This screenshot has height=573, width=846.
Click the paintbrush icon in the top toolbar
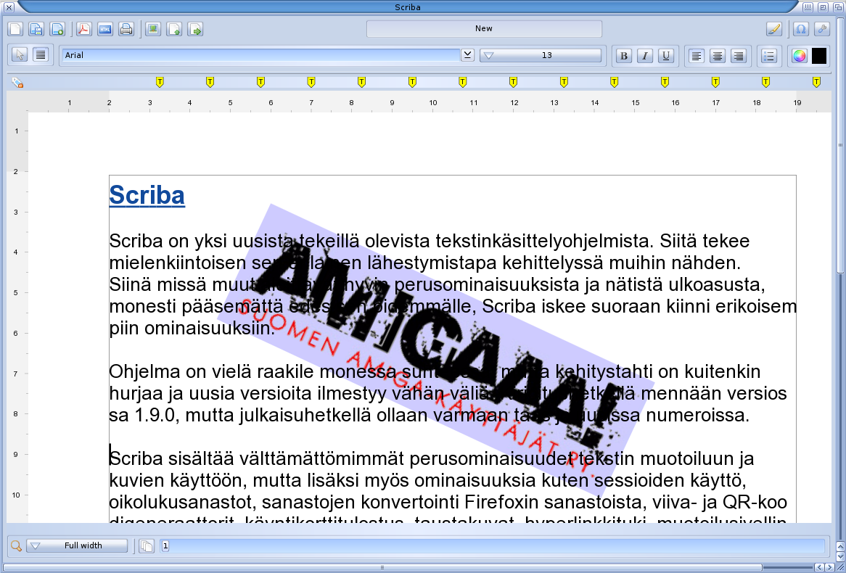774,29
